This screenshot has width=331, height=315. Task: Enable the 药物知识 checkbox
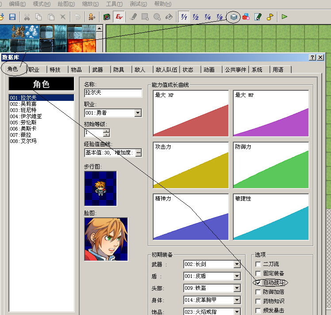tap(258, 301)
